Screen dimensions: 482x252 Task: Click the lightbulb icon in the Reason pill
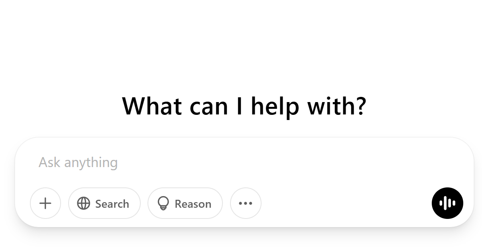pyautogui.click(x=163, y=203)
